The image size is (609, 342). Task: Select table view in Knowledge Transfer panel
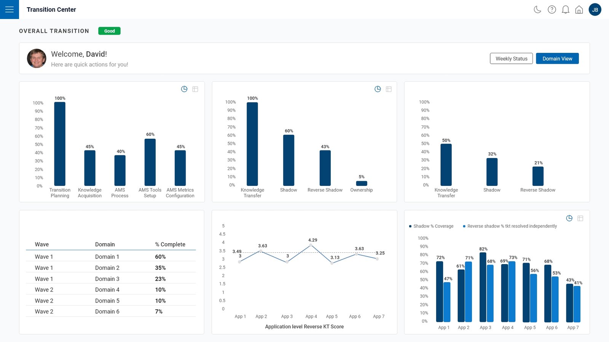point(389,89)
